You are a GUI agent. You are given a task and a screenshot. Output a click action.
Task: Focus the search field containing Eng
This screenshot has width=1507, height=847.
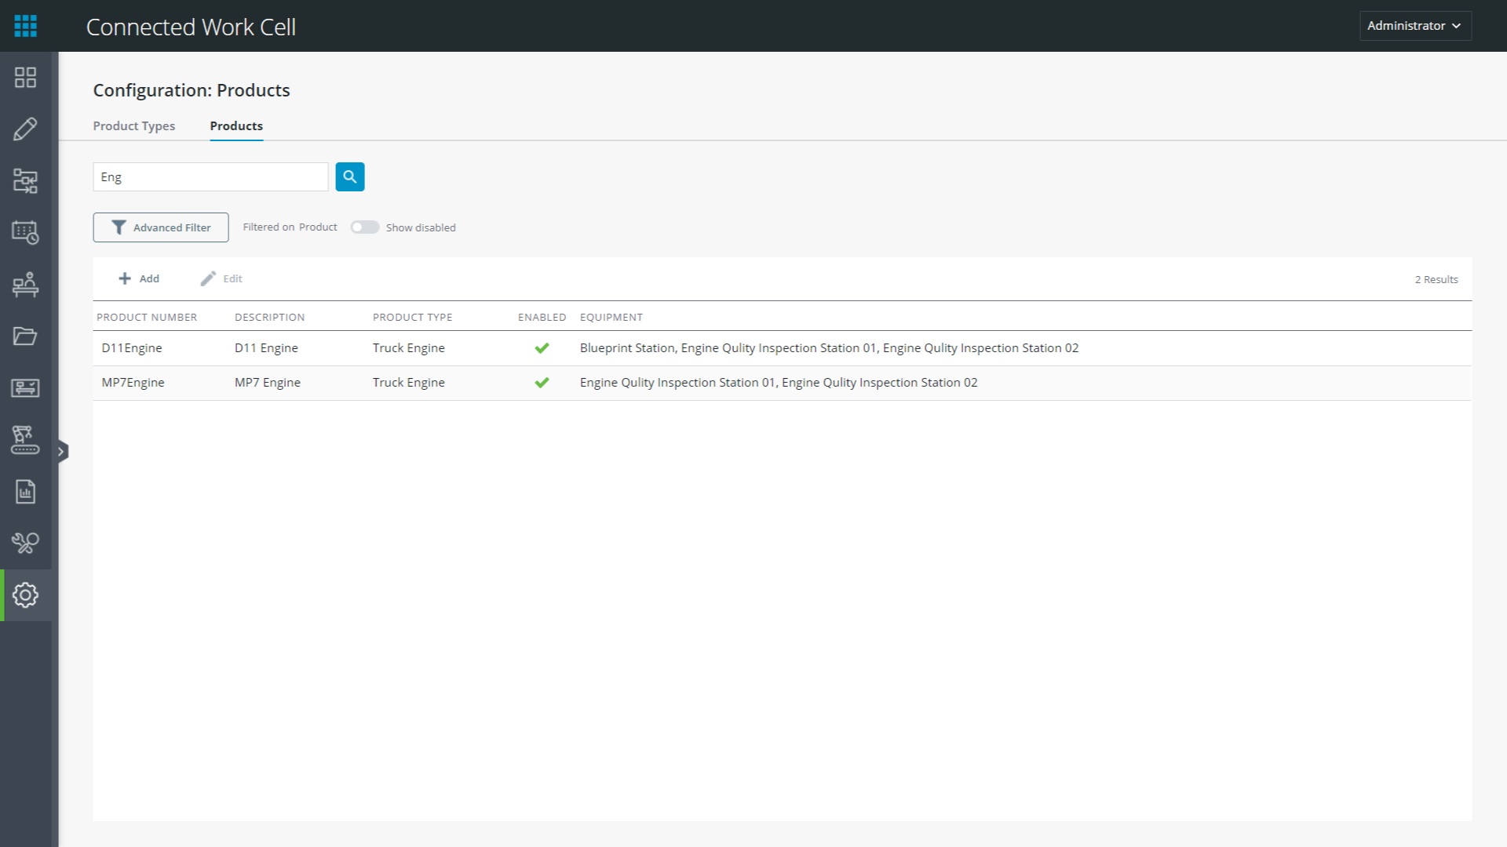pyautogui.click(x=210, y=177)
